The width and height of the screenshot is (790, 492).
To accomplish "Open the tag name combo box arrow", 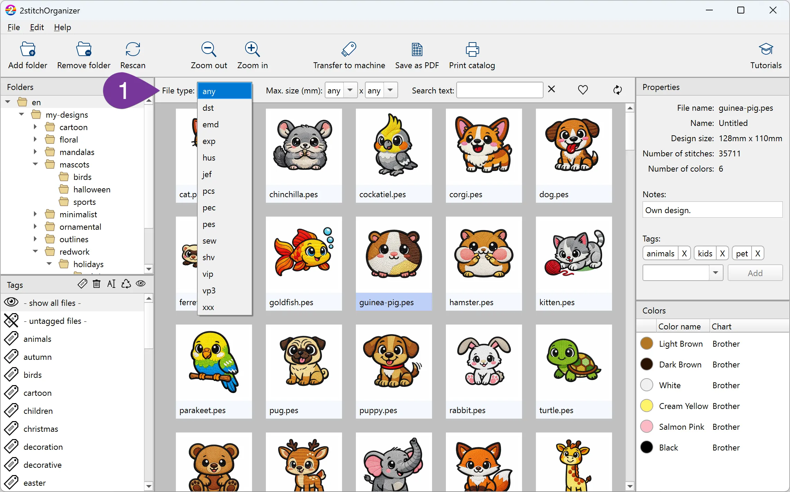I will coord(716,273).
